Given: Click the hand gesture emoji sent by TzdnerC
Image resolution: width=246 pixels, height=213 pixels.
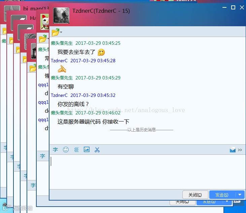Looking at the screenshot, I should coord(62,69).
